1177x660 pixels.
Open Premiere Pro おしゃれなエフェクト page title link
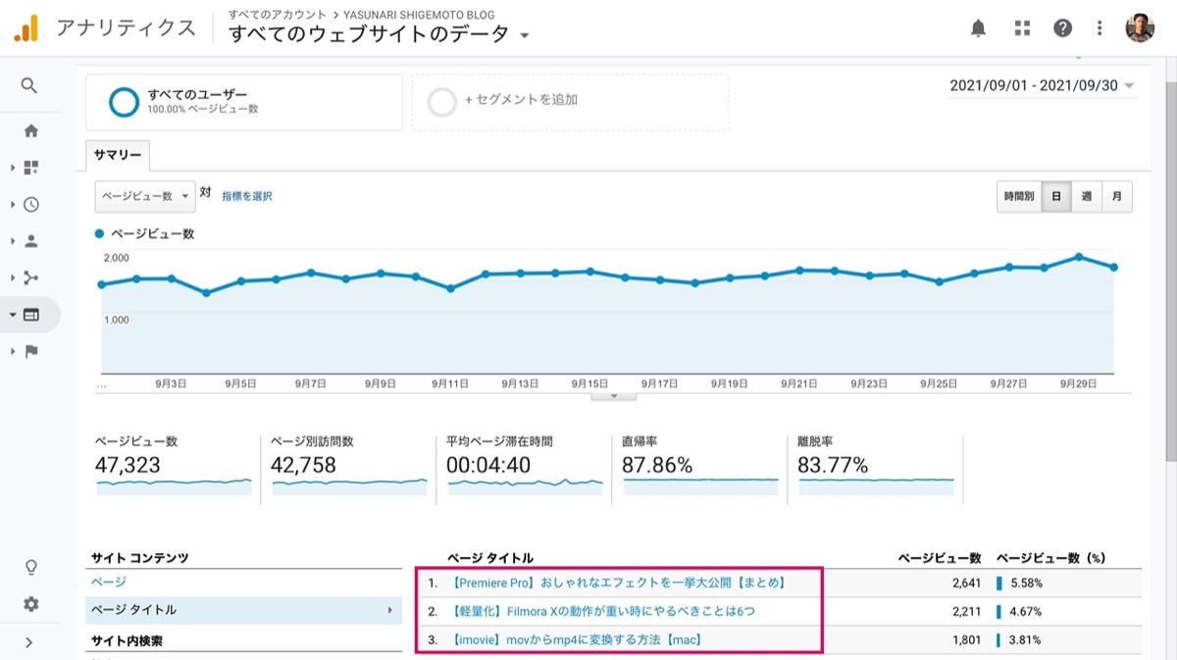click(x=619, y=583)
